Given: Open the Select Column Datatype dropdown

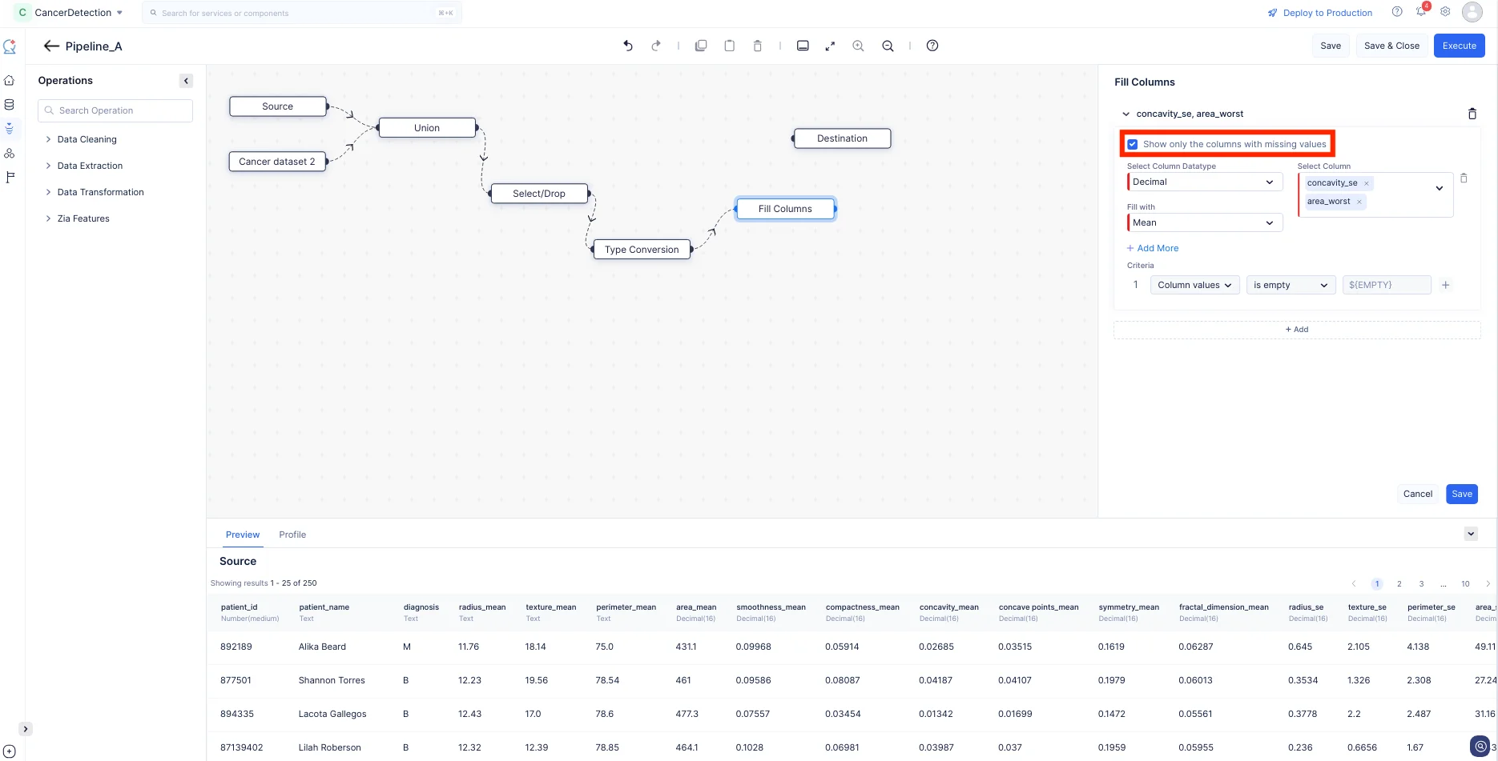Looking at the screenshot, I should point(1205,182).
